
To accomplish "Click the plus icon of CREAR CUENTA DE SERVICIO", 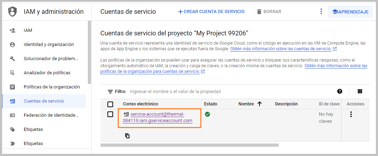I will click(180, 12).
